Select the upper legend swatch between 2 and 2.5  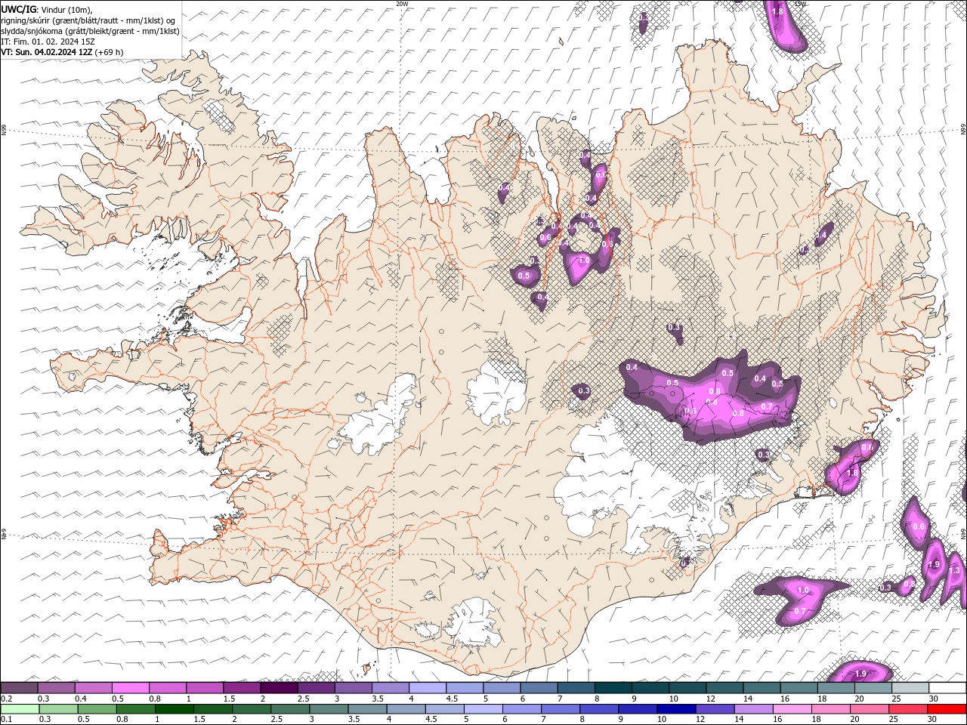coord(280,688)
